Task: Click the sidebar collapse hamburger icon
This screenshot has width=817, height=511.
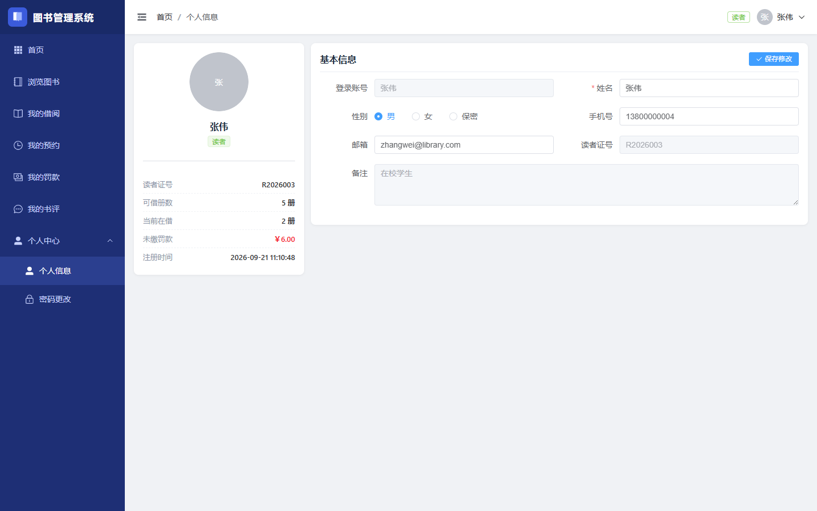Action: point(142,17)
